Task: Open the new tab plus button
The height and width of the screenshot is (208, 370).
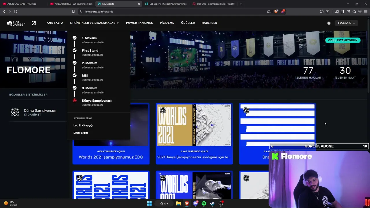Action: (x=241, y=4)
